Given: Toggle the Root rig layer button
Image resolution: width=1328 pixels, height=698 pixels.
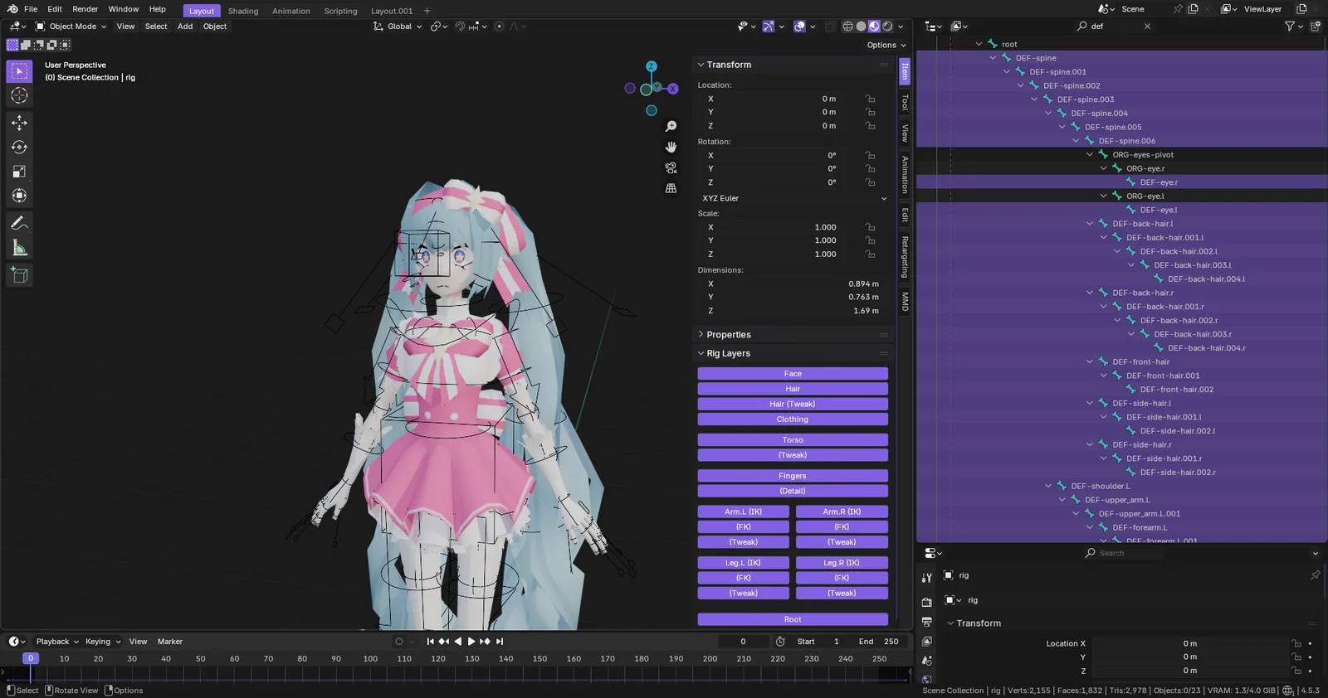Looking at the screenshot, I should point(793,619).
